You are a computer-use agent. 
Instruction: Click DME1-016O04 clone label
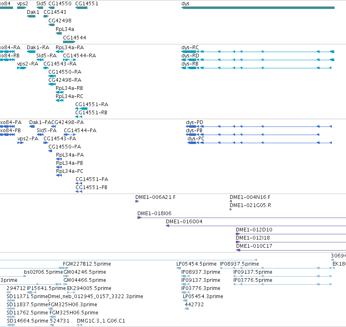click(x=184, y=222)
